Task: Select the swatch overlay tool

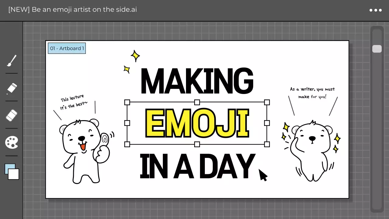Action: click(12, 172)
